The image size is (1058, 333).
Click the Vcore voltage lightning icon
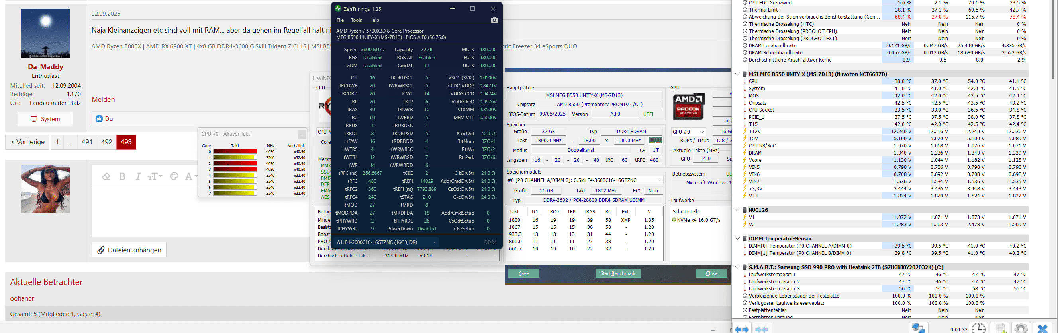pos(745,160)
